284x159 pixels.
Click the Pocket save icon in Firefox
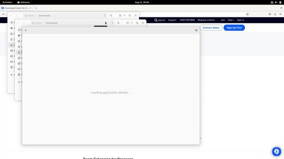tap(270, 14)
